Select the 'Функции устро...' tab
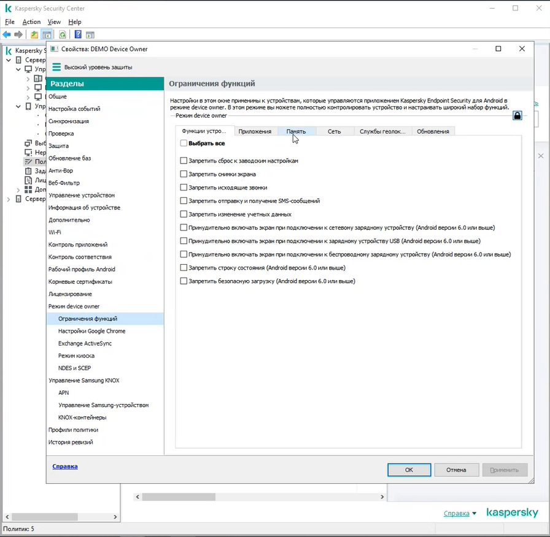550x537 pixels. (x=204, y=131)
